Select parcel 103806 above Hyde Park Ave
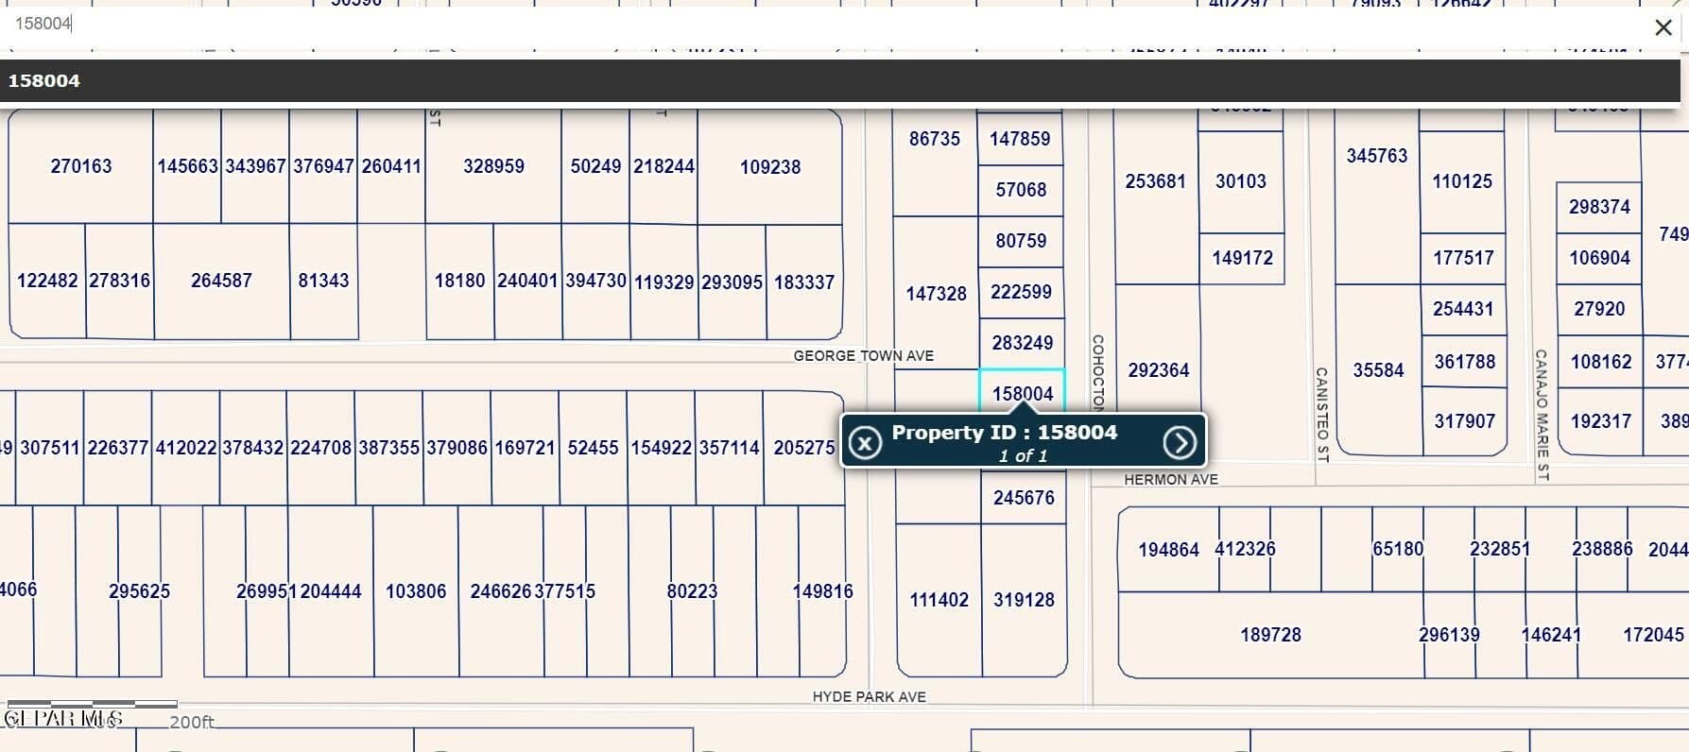Viewport: 1689px width, 752px height. [415, 591]
